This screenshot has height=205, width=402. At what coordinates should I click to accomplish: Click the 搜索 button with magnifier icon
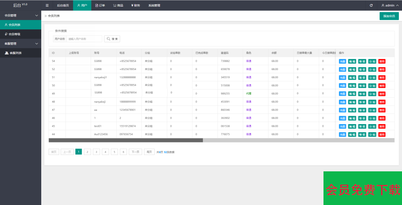[112, 39]
